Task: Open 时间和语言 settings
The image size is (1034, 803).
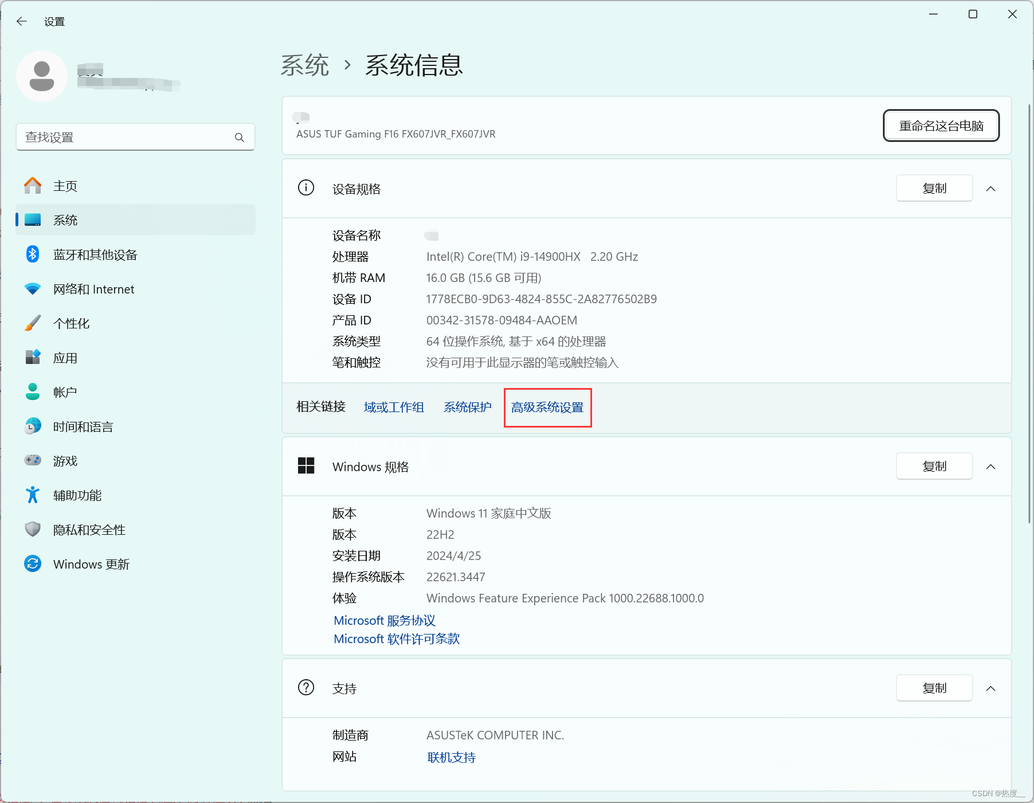Action: tap(136, 426)
